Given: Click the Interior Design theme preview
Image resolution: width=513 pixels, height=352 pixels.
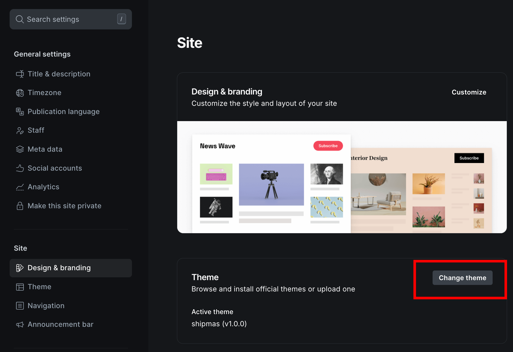Looking at the screenshot, I should click(x=421, y=190).
